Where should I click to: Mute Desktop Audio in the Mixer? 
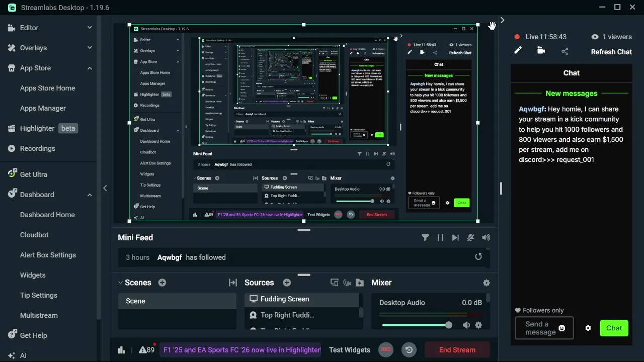pyautogui.click(x=466, y=325)
